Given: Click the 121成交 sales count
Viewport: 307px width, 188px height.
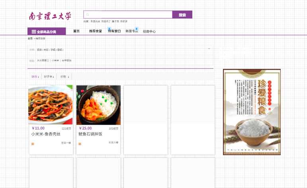Looking at the screenshot, I should click(66, 129).
